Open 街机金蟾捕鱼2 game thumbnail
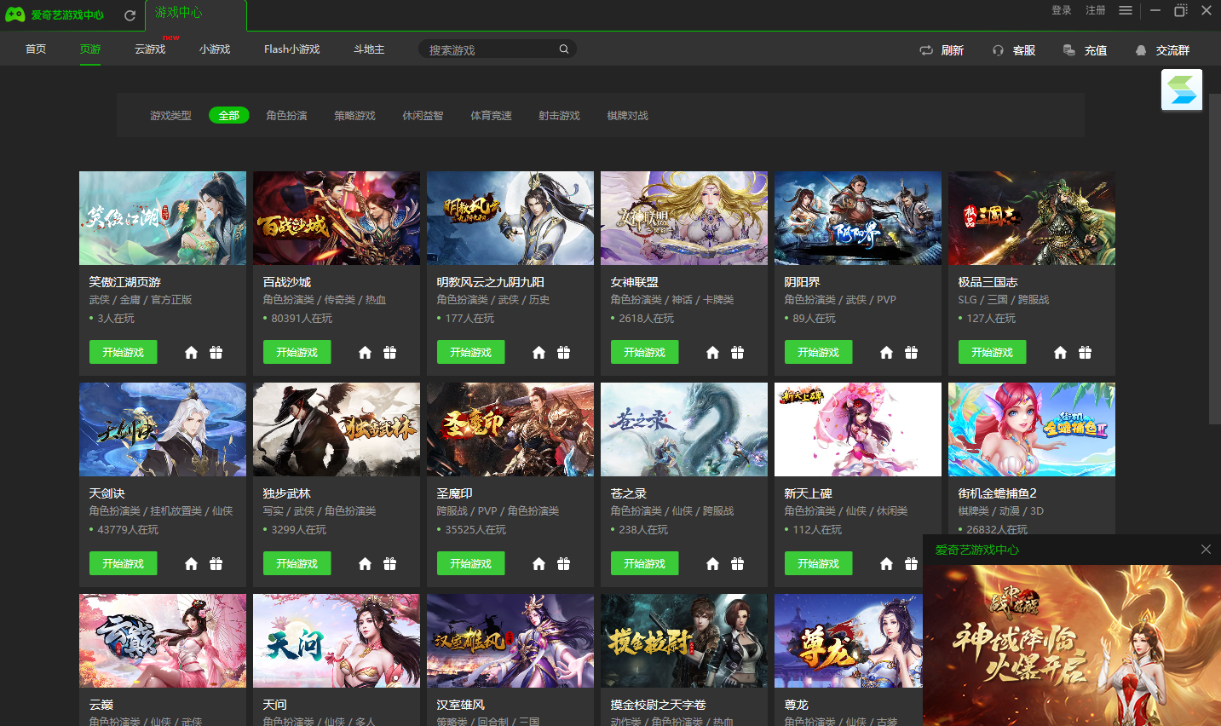This screenshot has width=1221, height=726. (1032, 429)
